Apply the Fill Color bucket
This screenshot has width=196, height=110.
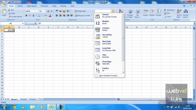tap(45, 16)
